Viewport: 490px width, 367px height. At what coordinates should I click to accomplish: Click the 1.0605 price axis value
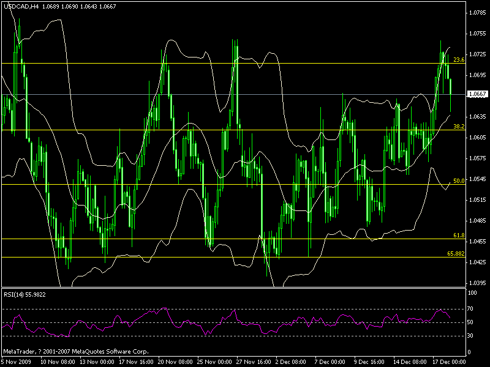pyautogui.click(x=478, y=137)
